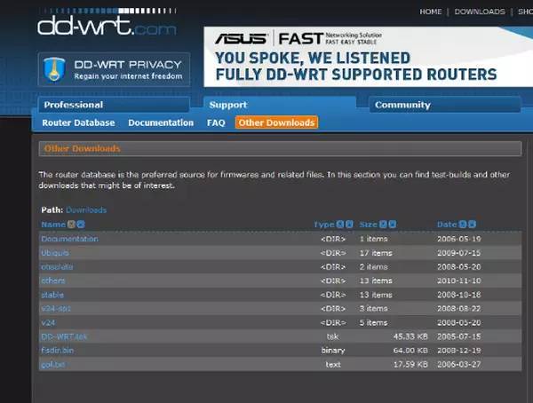Sort by Name descending using blue arrow icon
This screenshot has height=403, width=533.
coord(81,225)
